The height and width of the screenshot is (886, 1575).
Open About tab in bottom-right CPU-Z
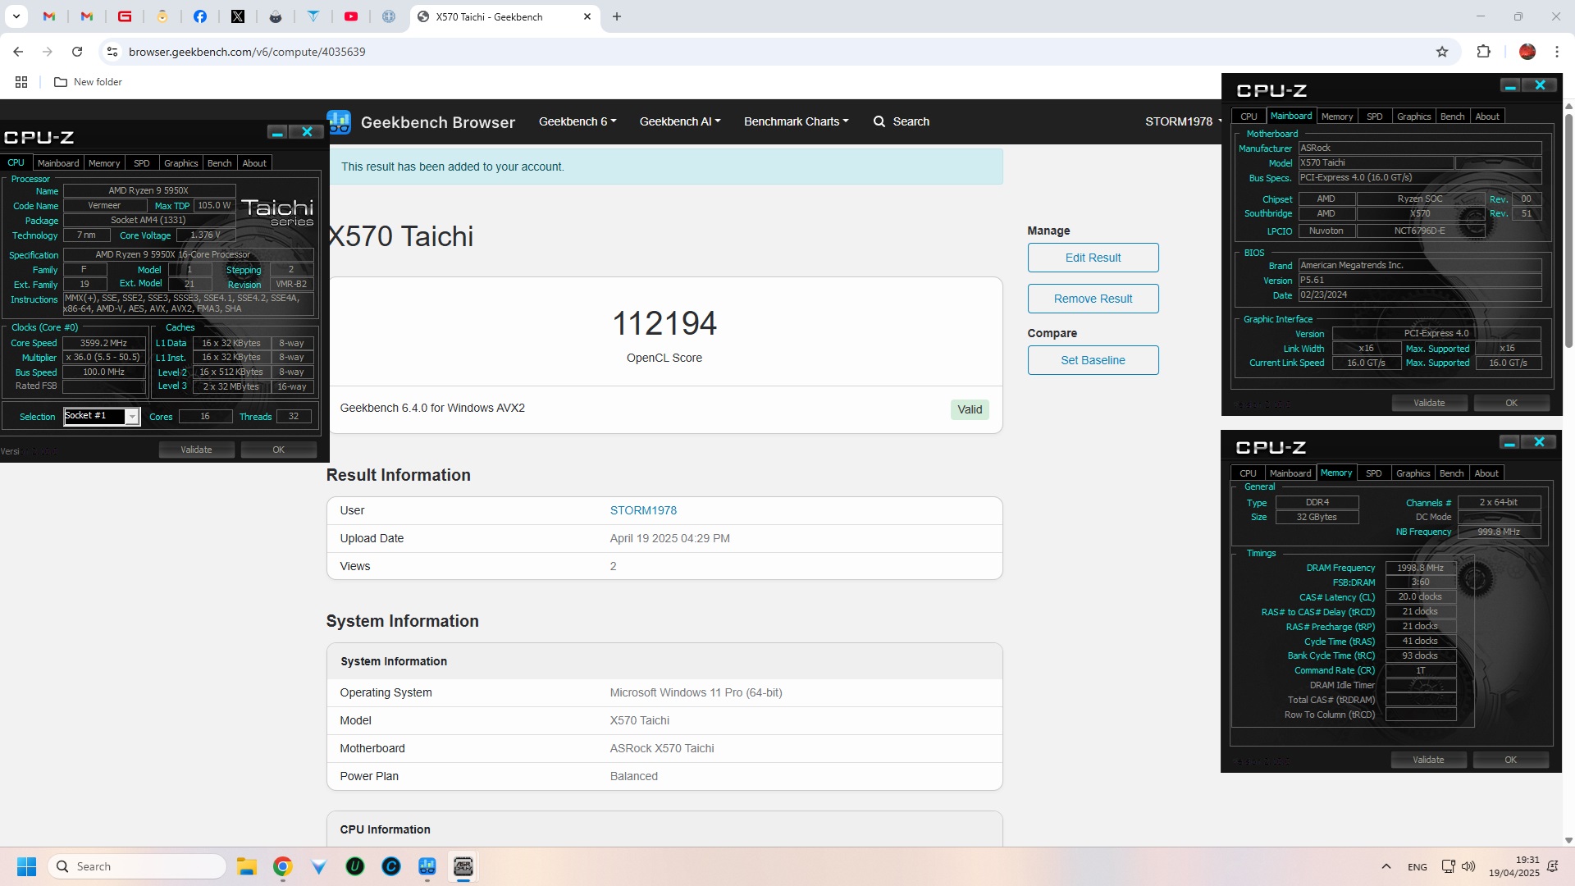click(1486, 473)
